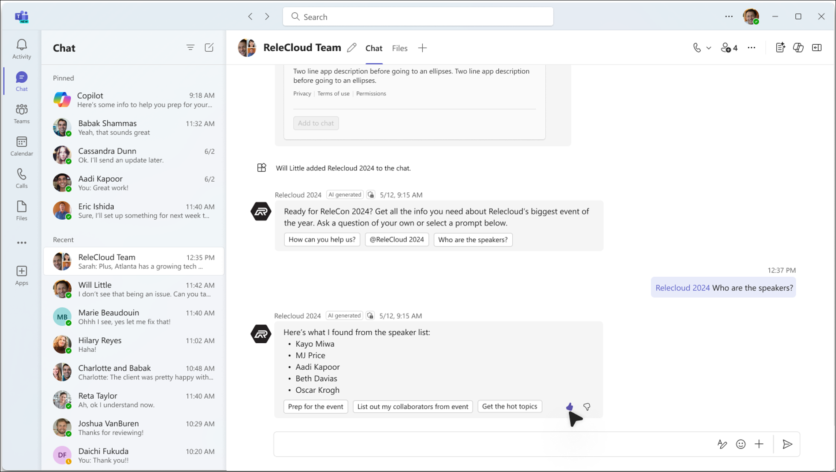Select the Teams sidebar icon

click(x=22, y=113)
